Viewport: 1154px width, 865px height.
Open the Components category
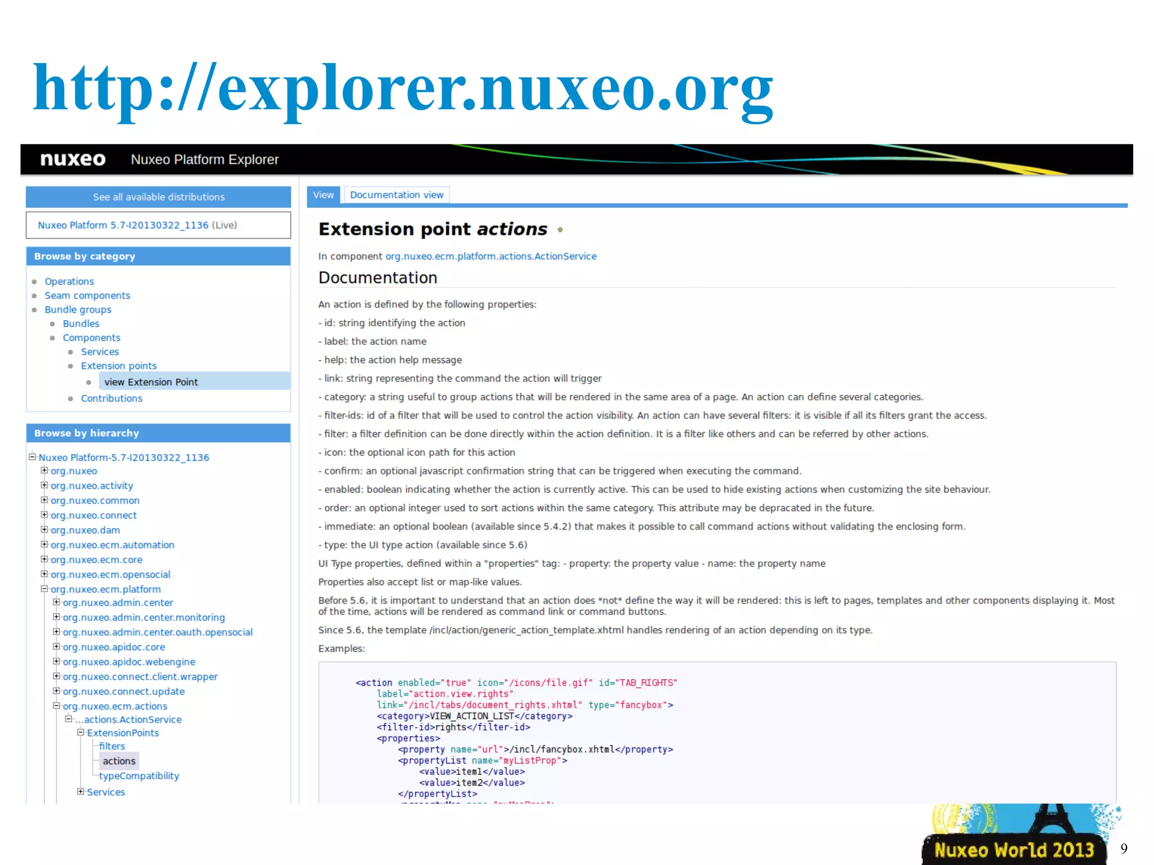(91, 338)
